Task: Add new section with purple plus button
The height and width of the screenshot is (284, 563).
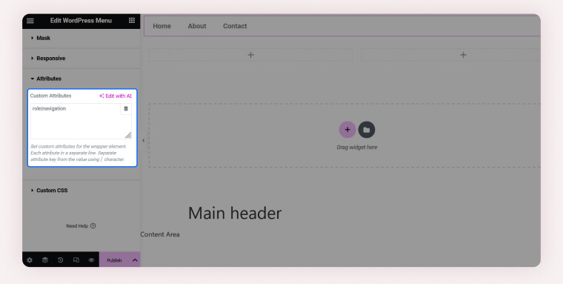Action: tap(347, 130)
